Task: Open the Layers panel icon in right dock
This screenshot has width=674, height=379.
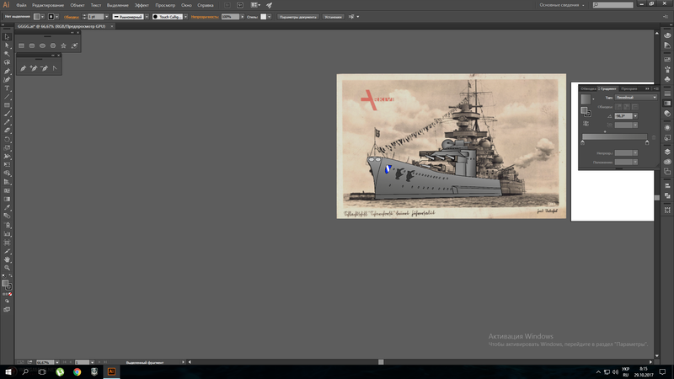Action: (667, 152)
